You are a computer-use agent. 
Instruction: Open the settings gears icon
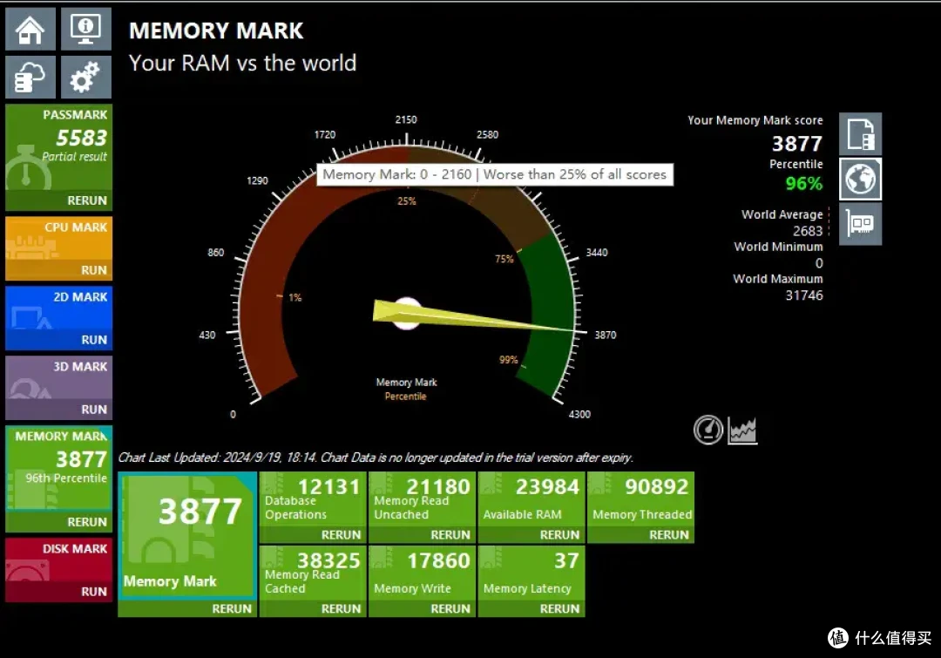pyautogui.click(x=85, y=77)
